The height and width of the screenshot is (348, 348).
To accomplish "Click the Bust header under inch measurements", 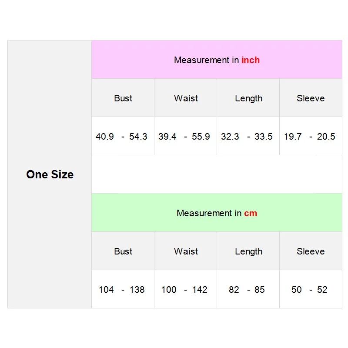I will 123,98.
